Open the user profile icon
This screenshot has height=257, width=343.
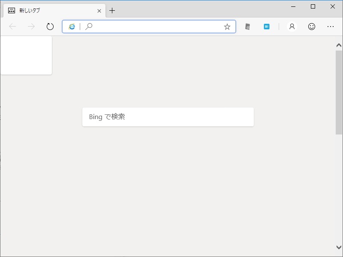[292, 27]
